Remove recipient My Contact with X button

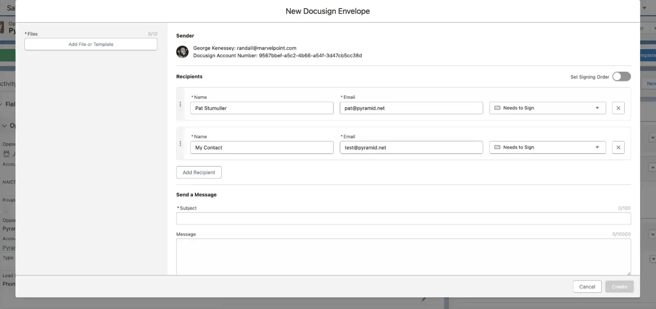click(618, 147)
